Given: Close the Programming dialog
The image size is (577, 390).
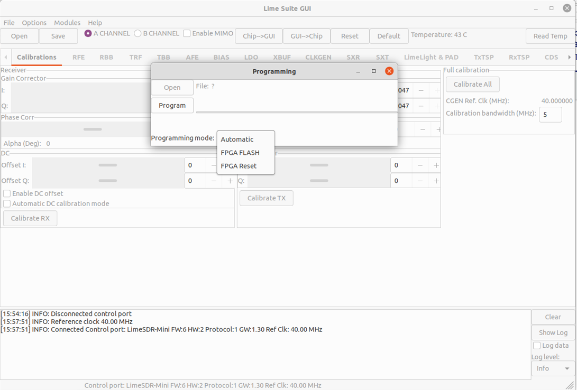Looking at the screenshot, I should coord(389,71).
